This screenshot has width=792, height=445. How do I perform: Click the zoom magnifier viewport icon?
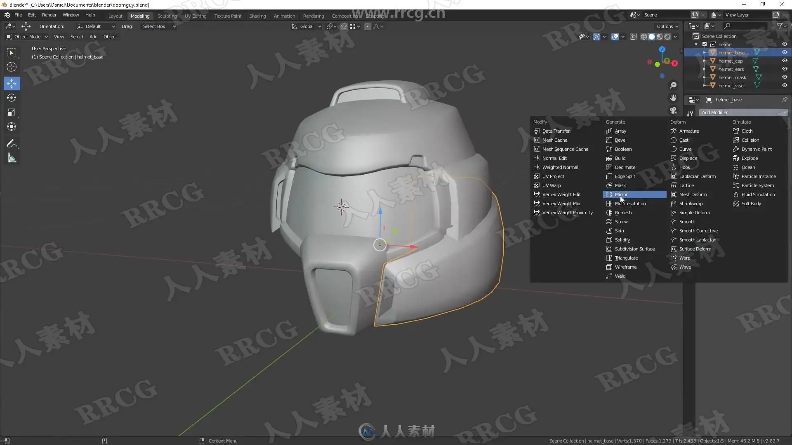pos(673,85)
